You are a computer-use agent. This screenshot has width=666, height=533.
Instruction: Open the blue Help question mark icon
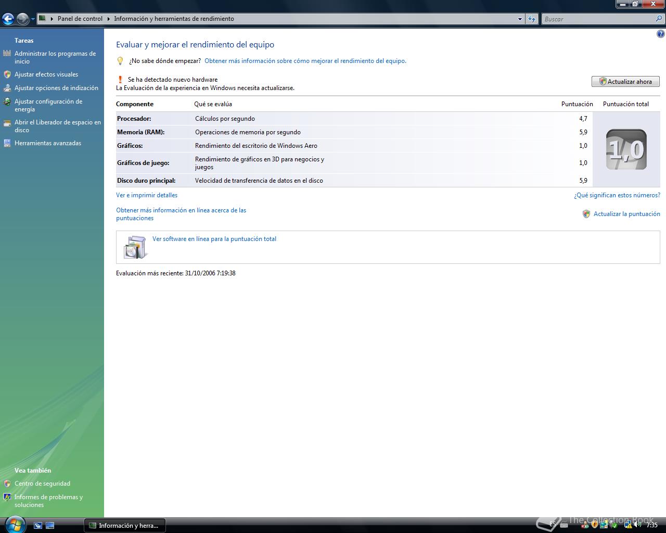tap(661, 34)
